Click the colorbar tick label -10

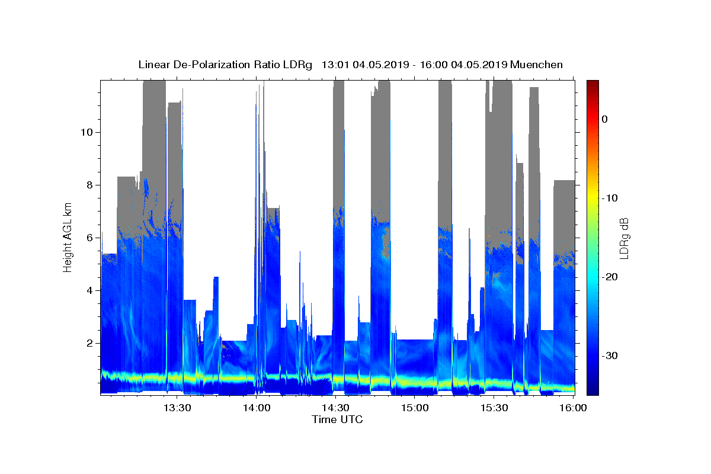tap(610, 198)
